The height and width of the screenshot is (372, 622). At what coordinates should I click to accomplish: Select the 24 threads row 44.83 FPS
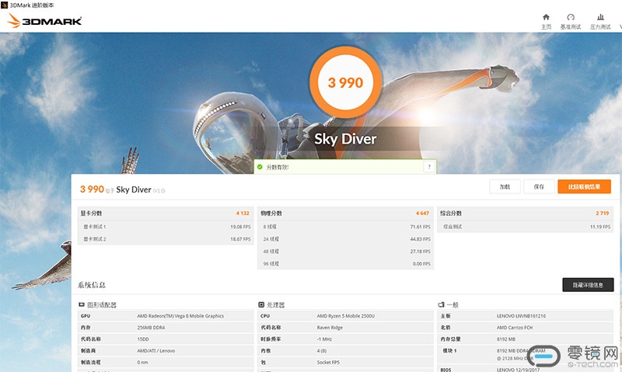point(345,239)
